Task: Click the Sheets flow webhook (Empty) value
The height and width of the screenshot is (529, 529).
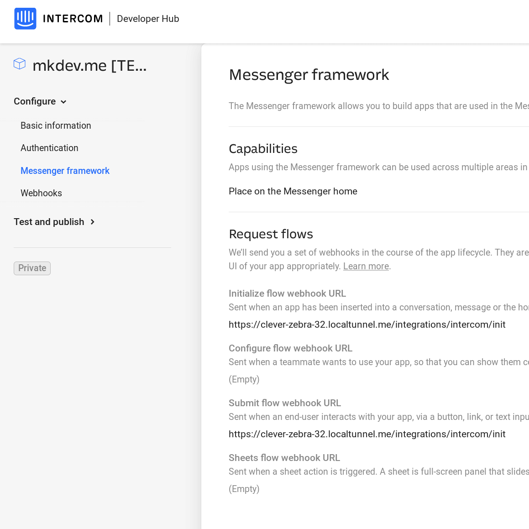Action: coord(244,489)
